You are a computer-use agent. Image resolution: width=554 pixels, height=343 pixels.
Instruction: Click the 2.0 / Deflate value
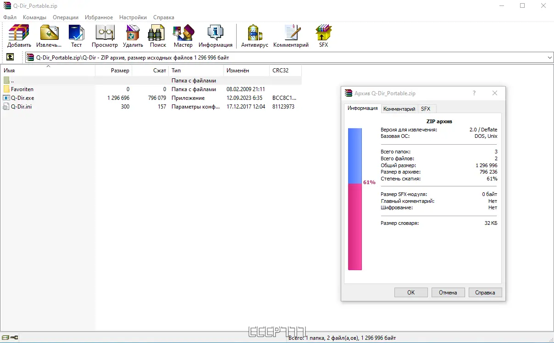coord(483,130)
